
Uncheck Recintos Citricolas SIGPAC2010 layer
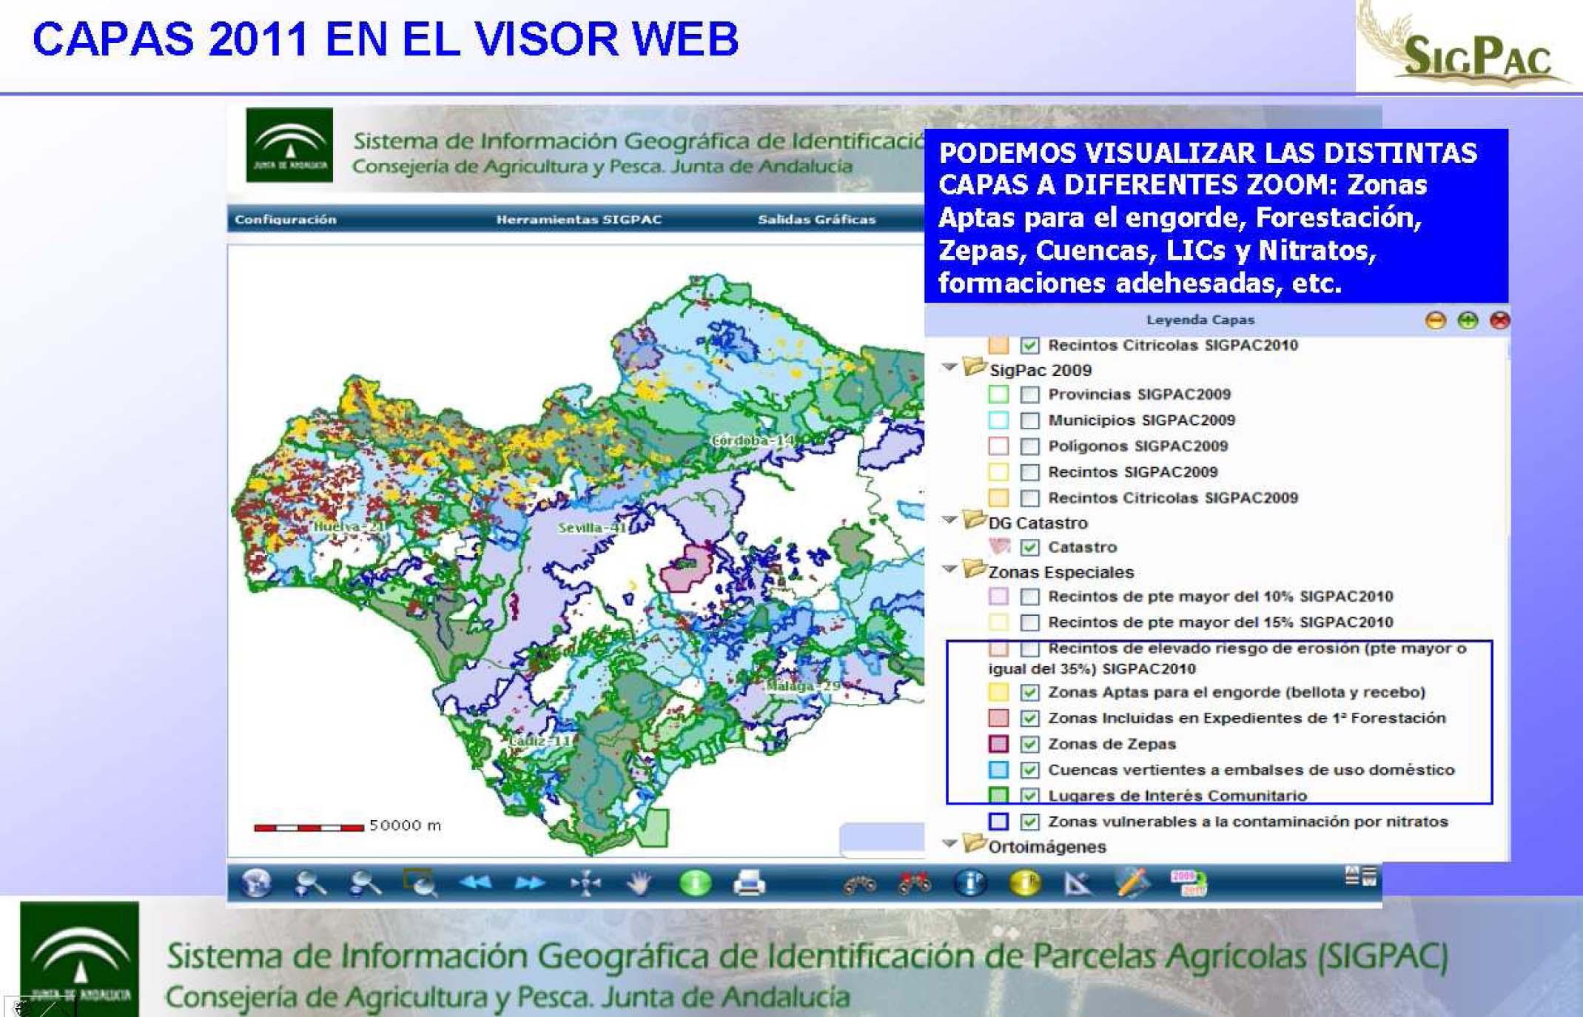pos(1029,346)
